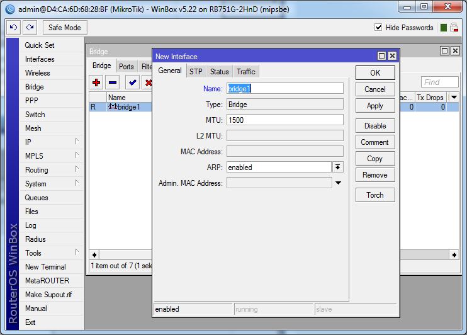This screenshot has width=467, height=335.
Task: Add new bridge with red plus icon
Action: (x=96, y=82)
